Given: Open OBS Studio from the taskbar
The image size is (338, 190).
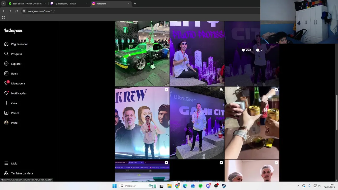Looking at the screenshot, I should point(216,186).
